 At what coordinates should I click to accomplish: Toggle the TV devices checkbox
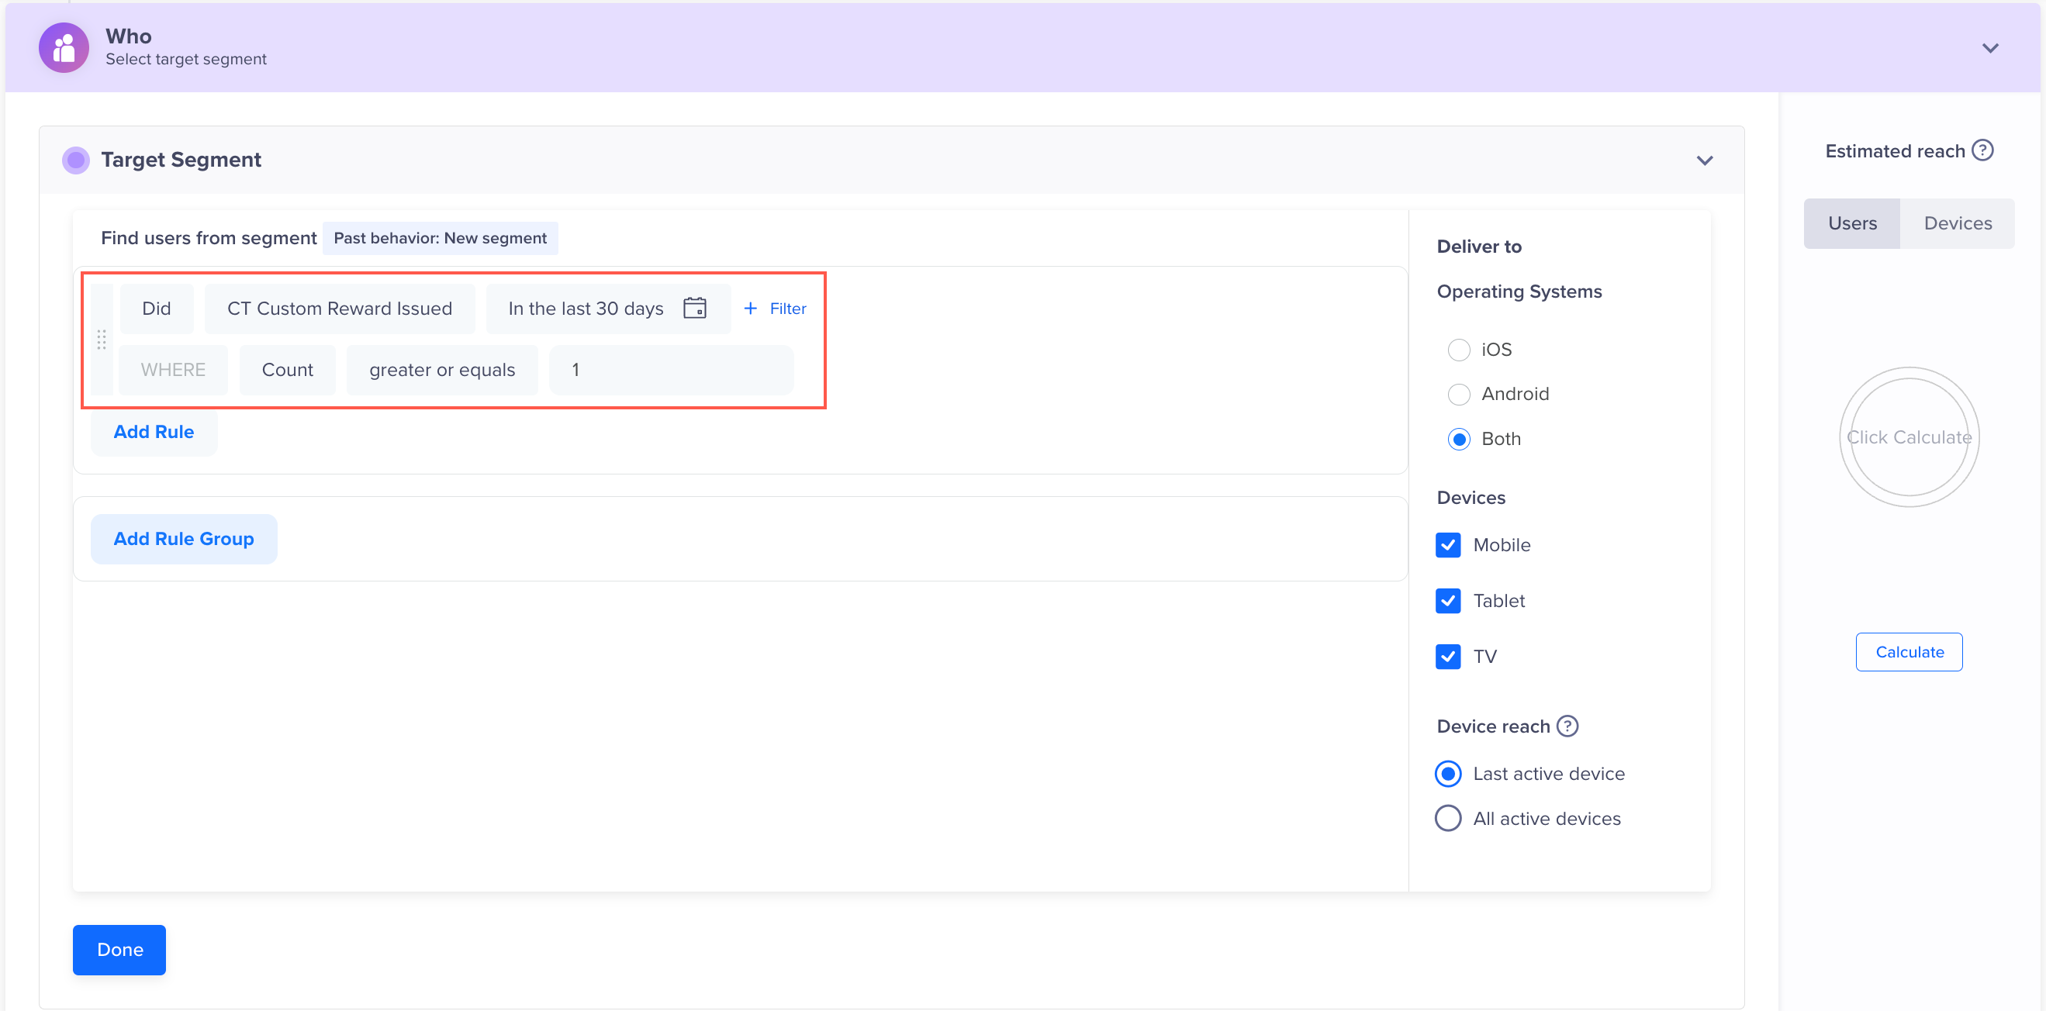tap(1448, 656)
